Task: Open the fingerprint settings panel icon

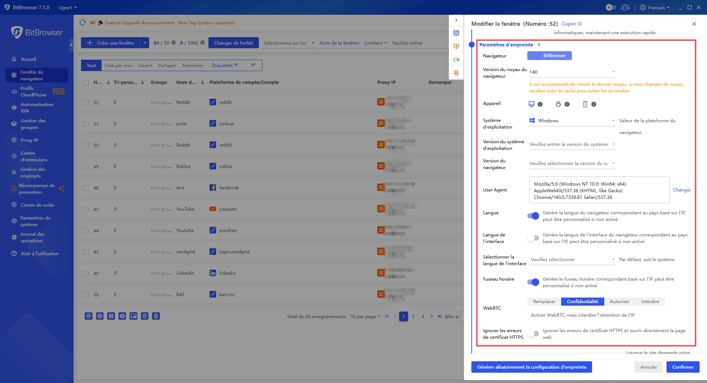Action: click(456, 73)
